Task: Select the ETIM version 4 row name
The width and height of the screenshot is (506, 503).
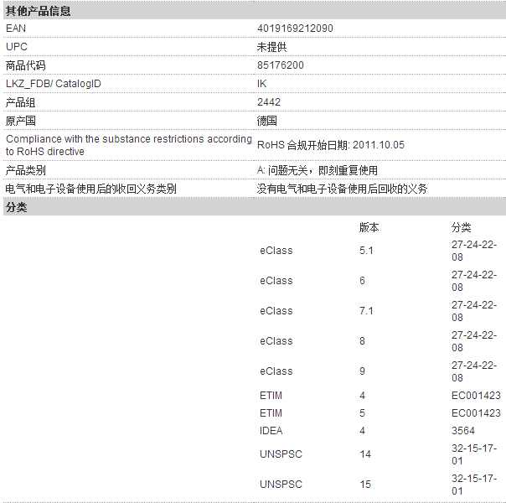Action: (x=271, y=396)
